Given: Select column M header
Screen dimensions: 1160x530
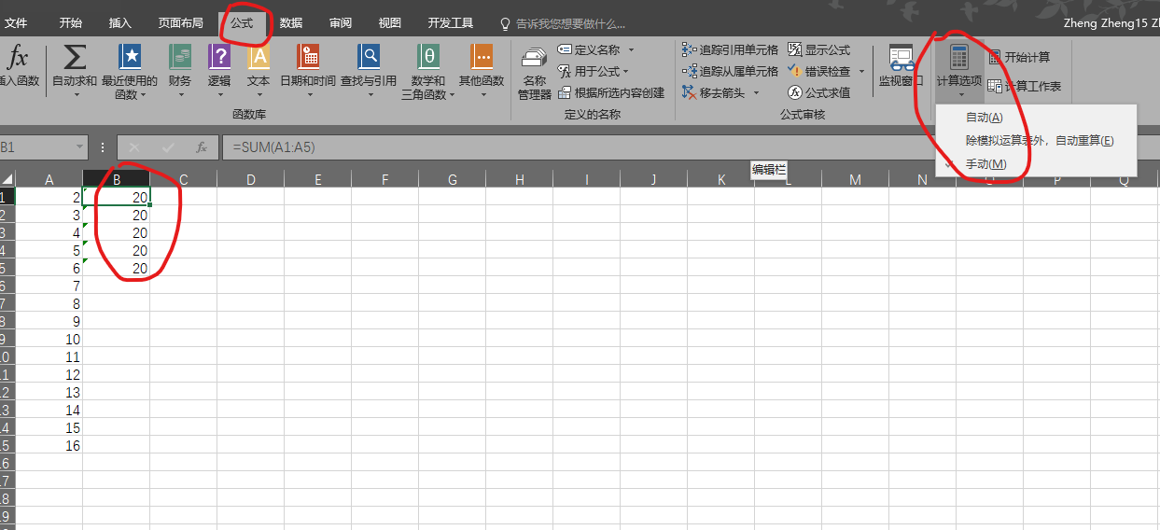Looking at the screenshot, I should [856, 179].
